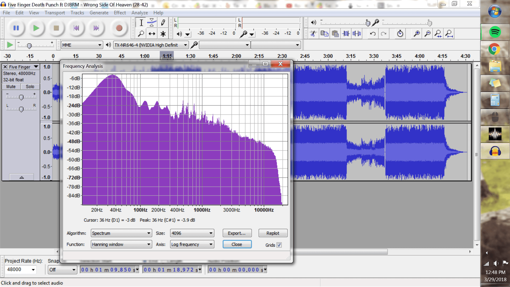Undo the last action
The width and height of the screenshot is (510, 287).
(373, 34)
